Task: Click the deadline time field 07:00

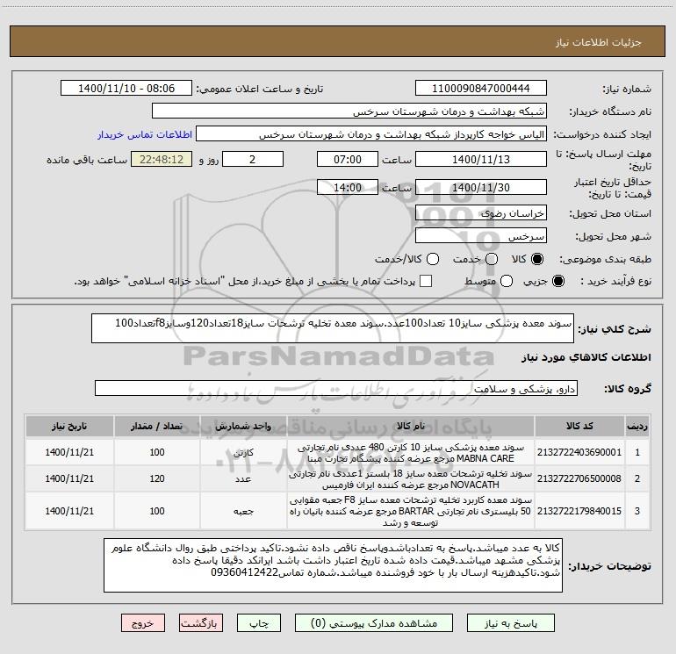Action: click(x=348, y=159)
